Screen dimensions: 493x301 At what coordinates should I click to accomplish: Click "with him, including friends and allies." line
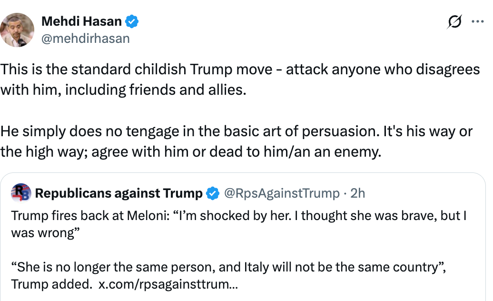click(123, 90)
